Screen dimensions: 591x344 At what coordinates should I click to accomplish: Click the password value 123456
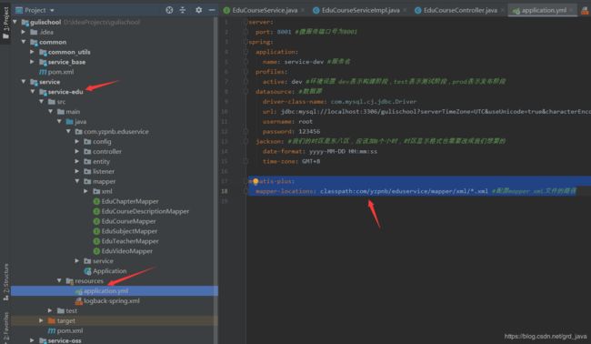pos(309,132)
